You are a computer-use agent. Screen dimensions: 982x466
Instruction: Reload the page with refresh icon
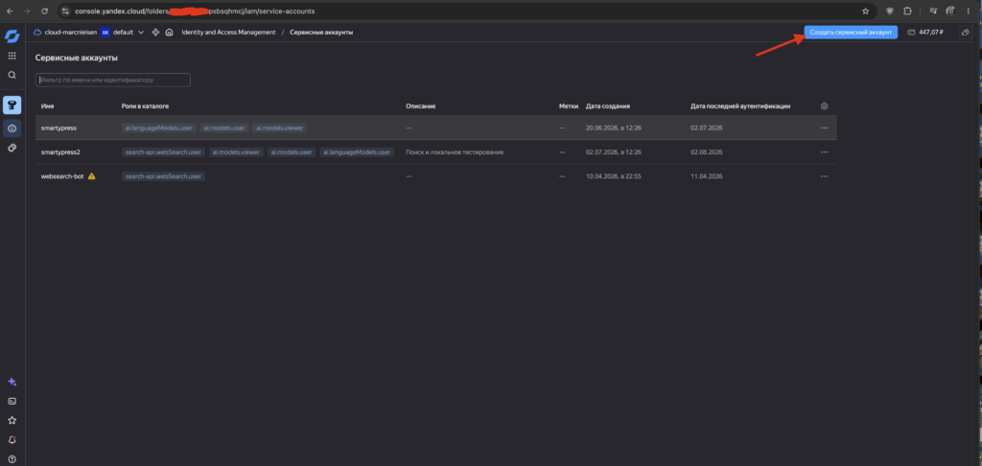[44, 12]
